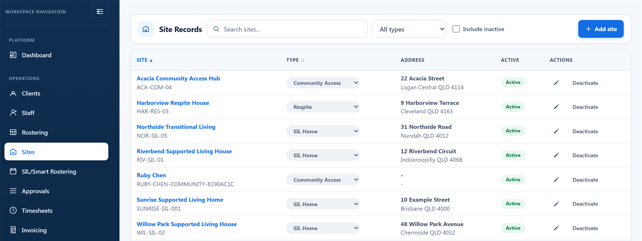This screenshot has width=642, height=241.
Task: Open the Ruby Chen site link
Action: pyautogui.click(x=151, y=175)
